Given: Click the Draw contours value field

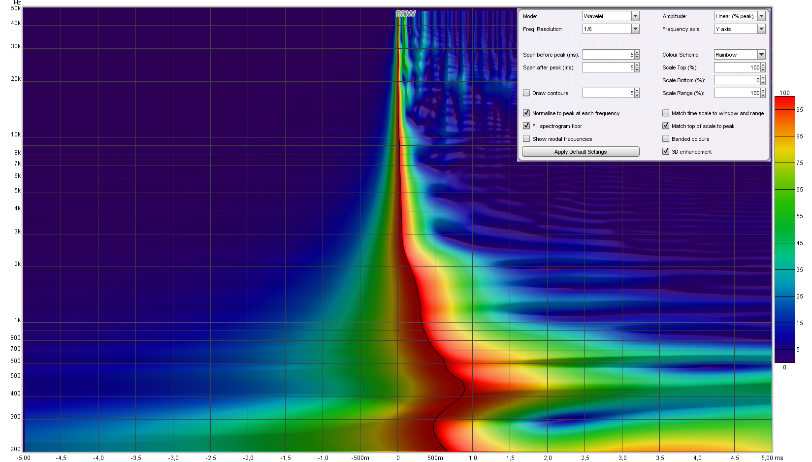Looking at the screenshot, I should pyautogui.click(x=608, y=93).
